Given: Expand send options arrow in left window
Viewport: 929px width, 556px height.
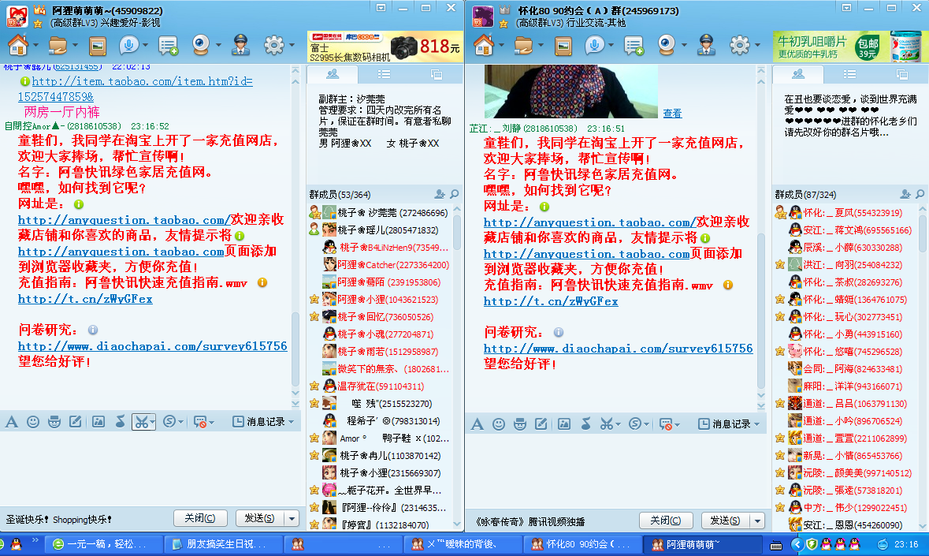Looking at the screenshot, I should coord(292,519).
